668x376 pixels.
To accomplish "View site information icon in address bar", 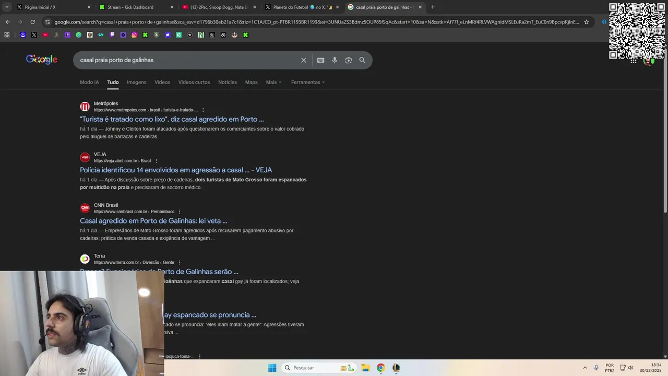I will click(x=47, y=22).
